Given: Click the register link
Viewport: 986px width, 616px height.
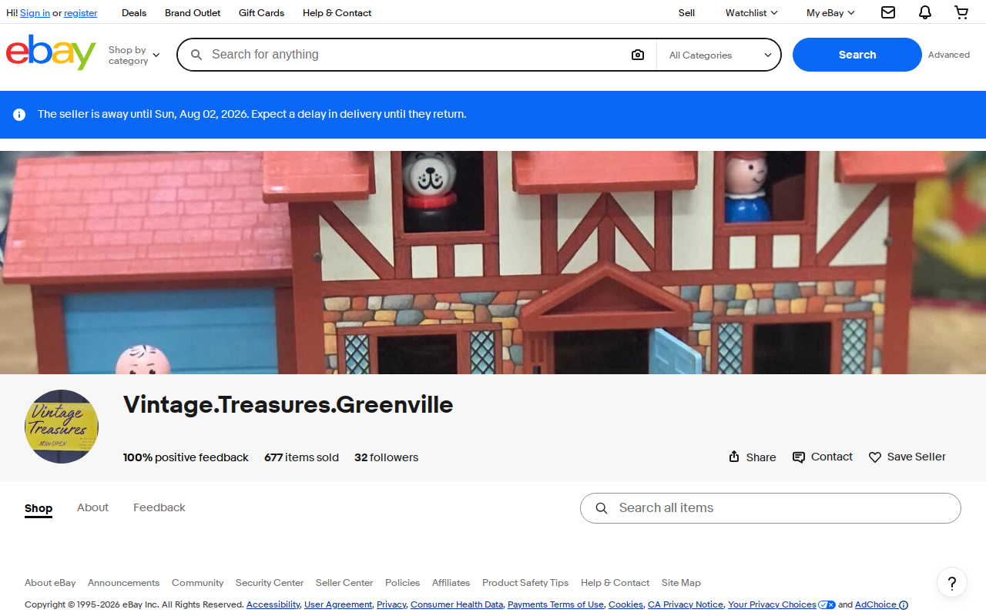Looking at the screenshot, I should point(81,13).
